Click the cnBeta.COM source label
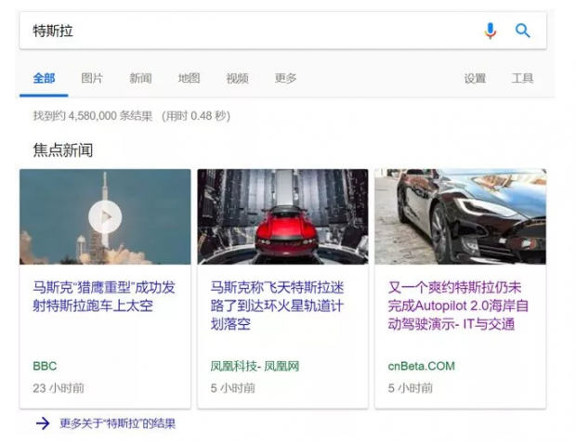The height and width of the screenshot is (442, 576). (422, 366)
